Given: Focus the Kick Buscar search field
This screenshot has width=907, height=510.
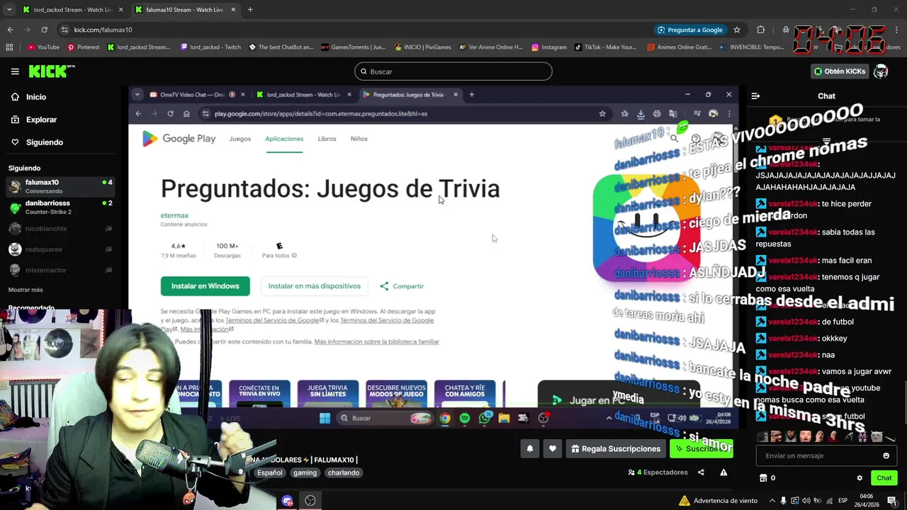Looking at the screenshot, I should click(x=453, y=72).
